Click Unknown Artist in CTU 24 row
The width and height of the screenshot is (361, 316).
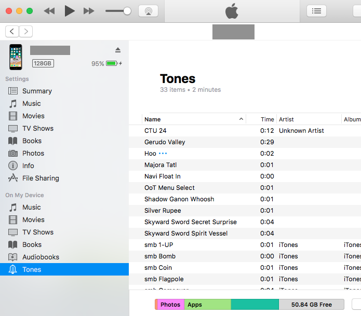click(x=301, y=131)
